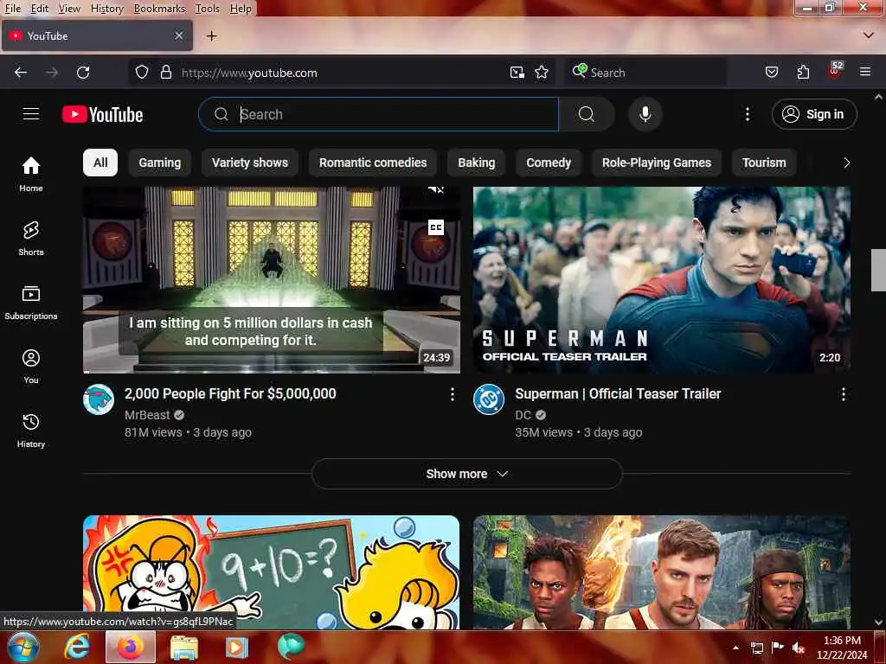
Task: Open DC channel avatar
Action: point(489,399)
